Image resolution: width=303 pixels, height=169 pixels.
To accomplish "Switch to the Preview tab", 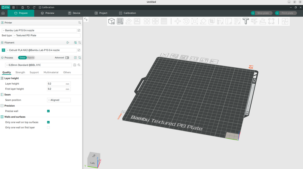I will (48, 13).
